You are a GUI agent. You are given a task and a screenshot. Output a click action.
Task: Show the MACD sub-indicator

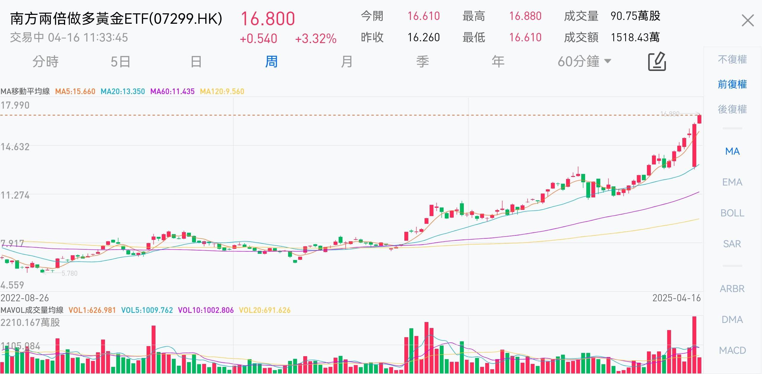[x=732, y=351]
